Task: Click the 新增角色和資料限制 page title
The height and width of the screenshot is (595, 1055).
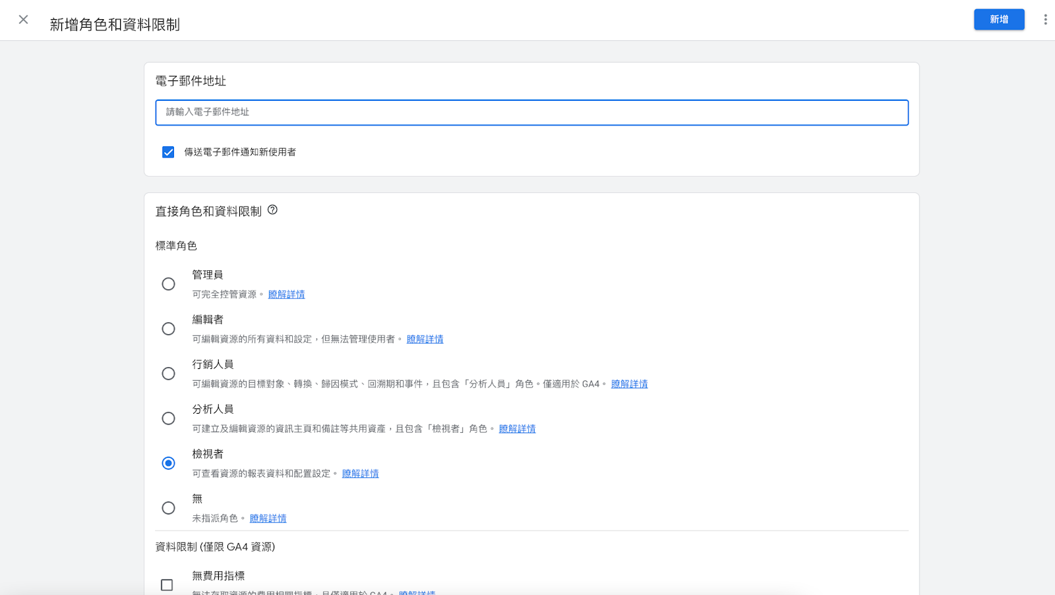Action: pyautogui.click(x=115, y=24)
